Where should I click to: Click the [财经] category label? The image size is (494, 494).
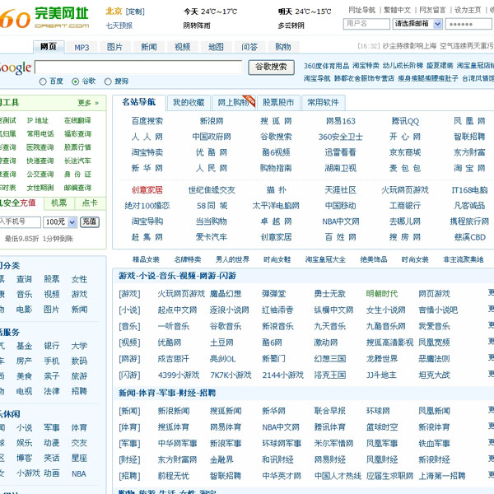click(129, 459)
